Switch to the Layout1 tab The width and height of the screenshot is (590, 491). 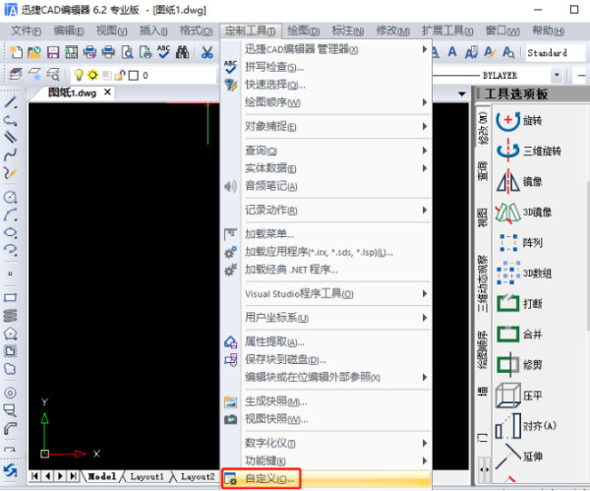tap(147, 476)
